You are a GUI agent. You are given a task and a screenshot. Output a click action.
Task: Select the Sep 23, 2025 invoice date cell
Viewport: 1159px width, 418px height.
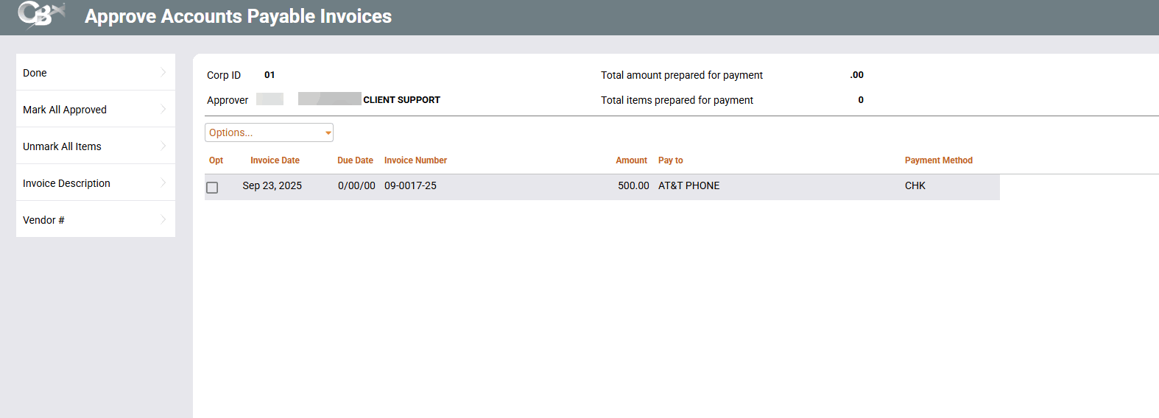coord(272,185)
